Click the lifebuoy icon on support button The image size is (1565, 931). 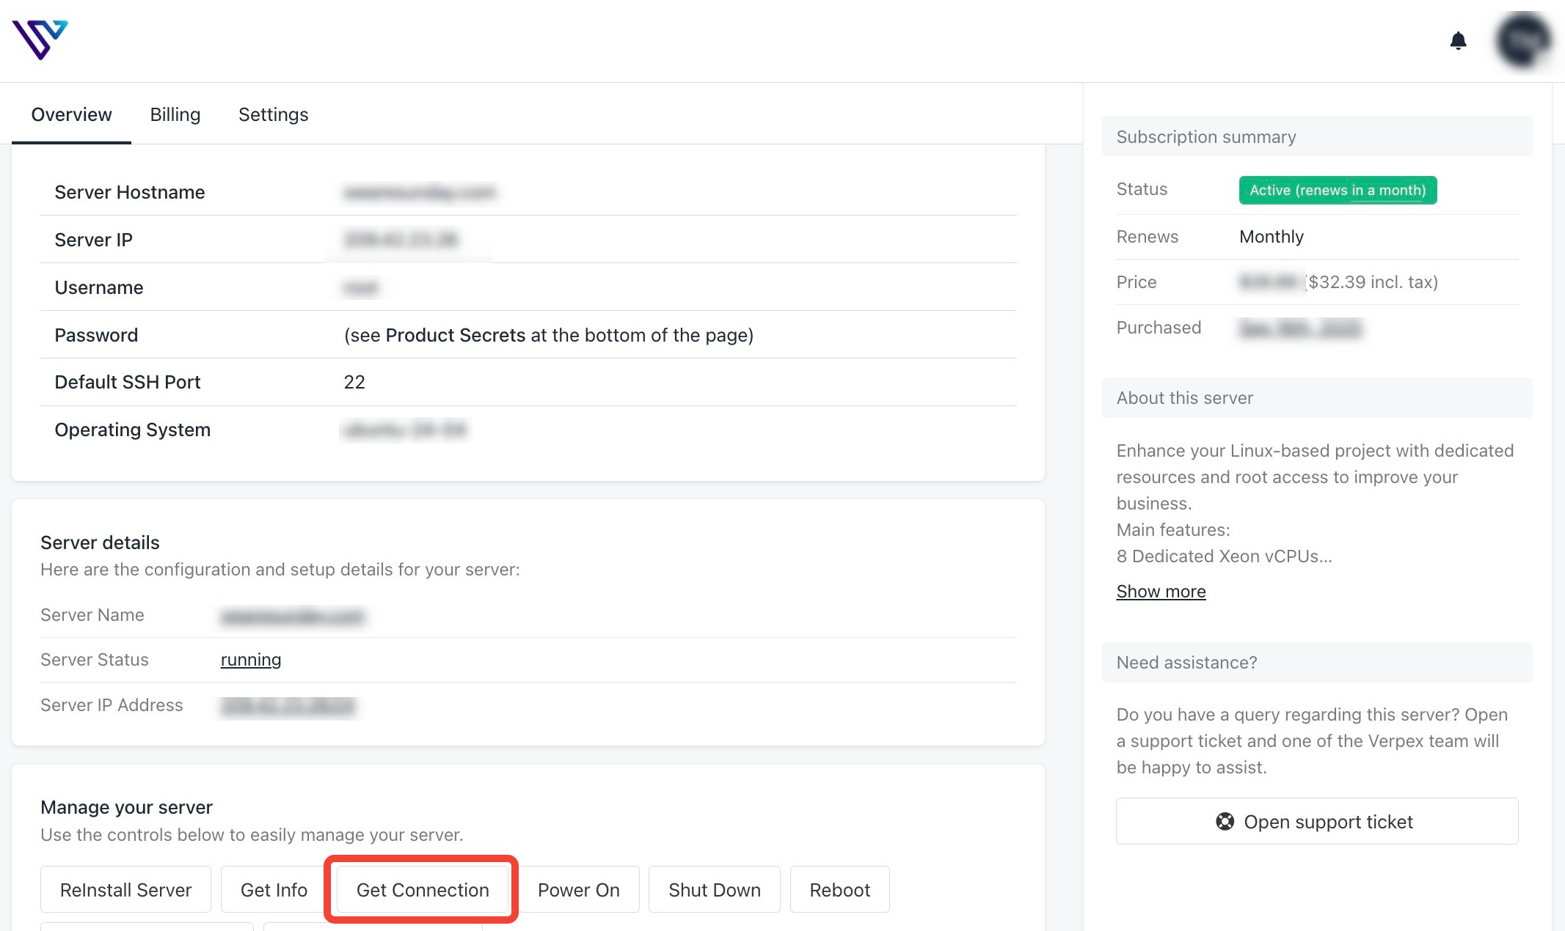click(1225, 821)
